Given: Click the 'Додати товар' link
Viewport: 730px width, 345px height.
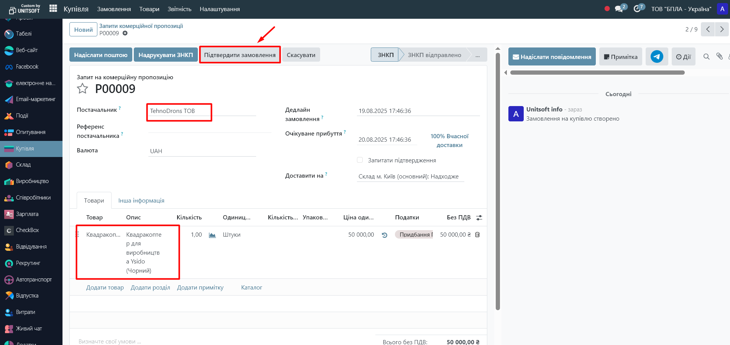Looking at the screenshot, I should [x=105, y=288].
